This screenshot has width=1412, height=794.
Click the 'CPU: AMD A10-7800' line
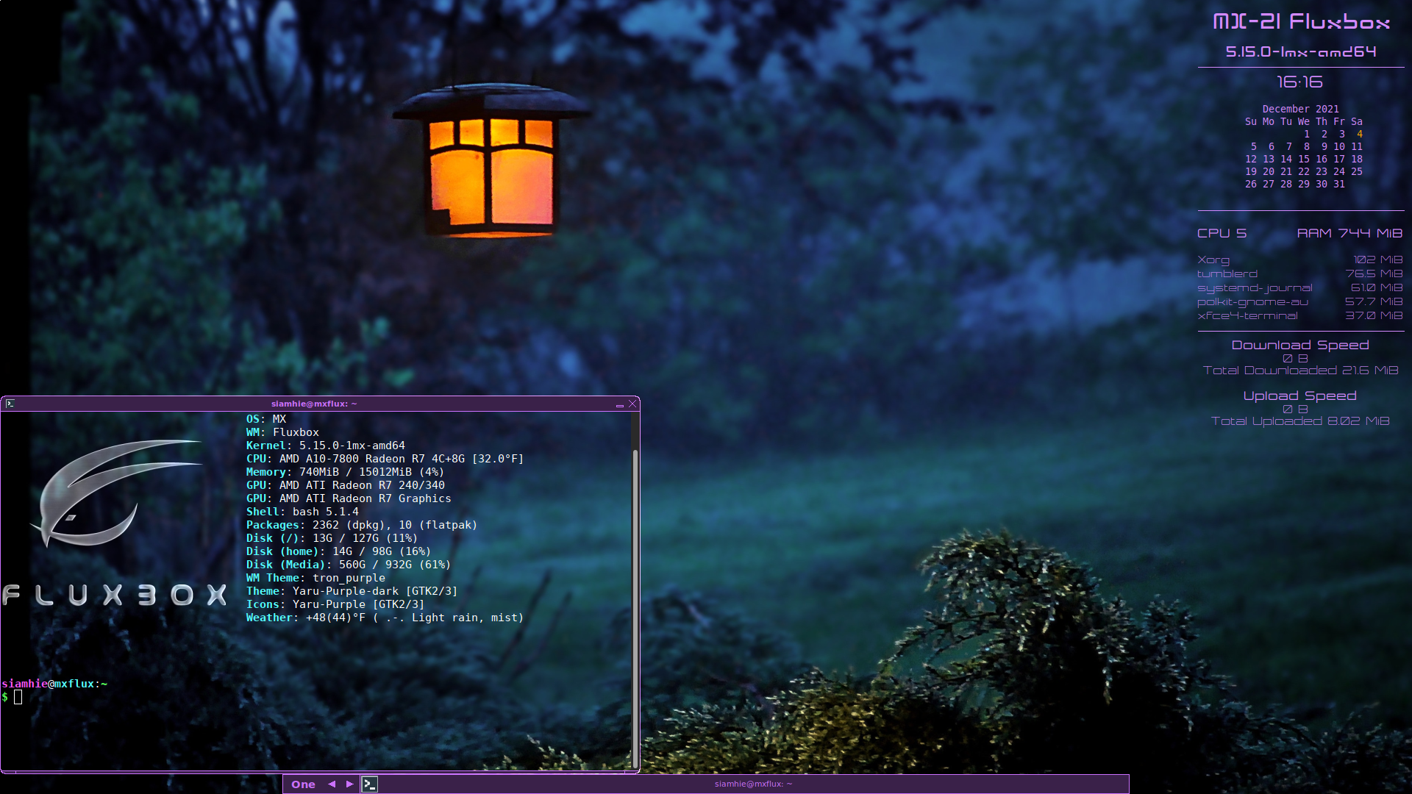point(385,459)
